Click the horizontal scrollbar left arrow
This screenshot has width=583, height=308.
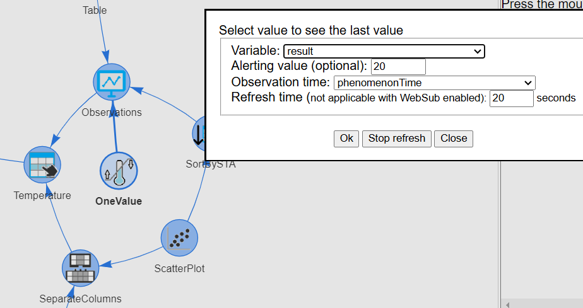click(x=507, y=305)
